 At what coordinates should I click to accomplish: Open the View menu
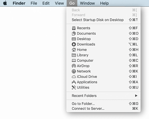(59, 3)
